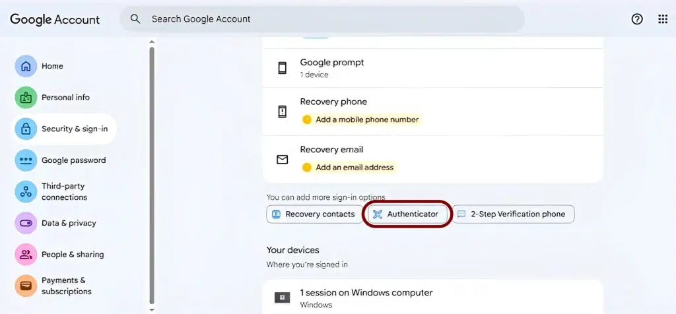Viewport: 676px width, 314px height.
Task: Open the Google apps grid icon
Action: (x=663, y=19)
